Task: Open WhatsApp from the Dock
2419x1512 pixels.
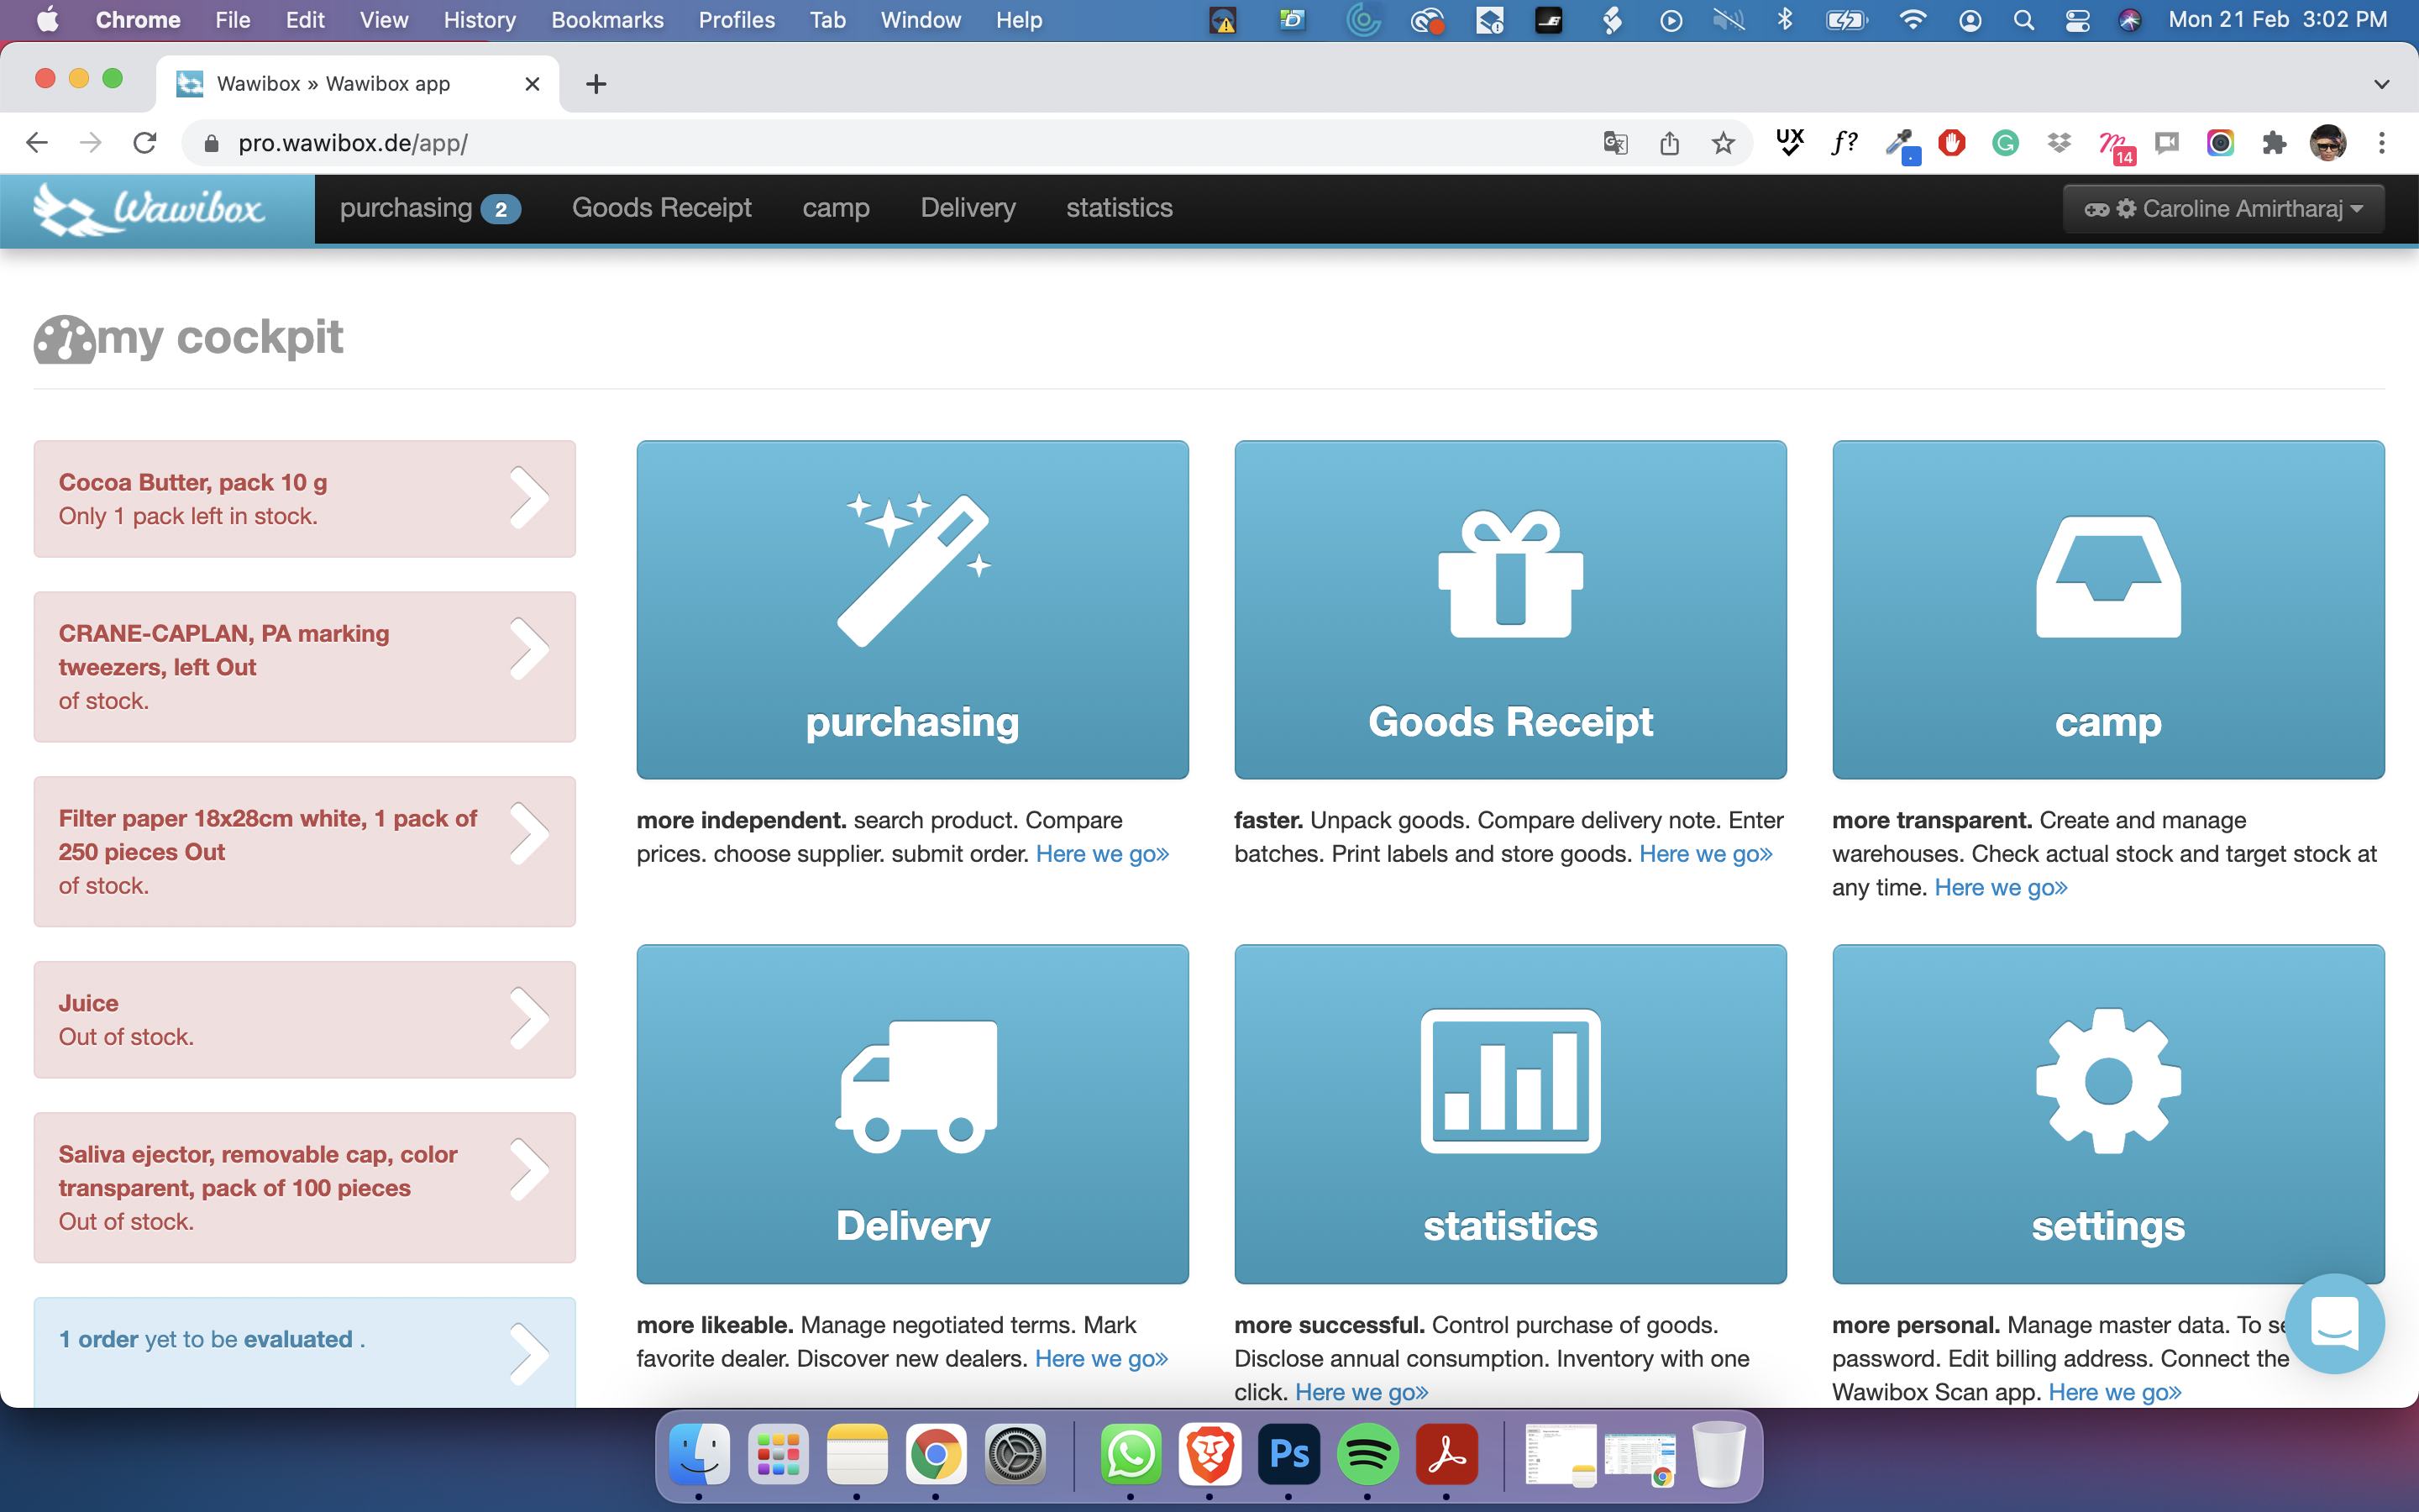Action: (1131, 1453)
